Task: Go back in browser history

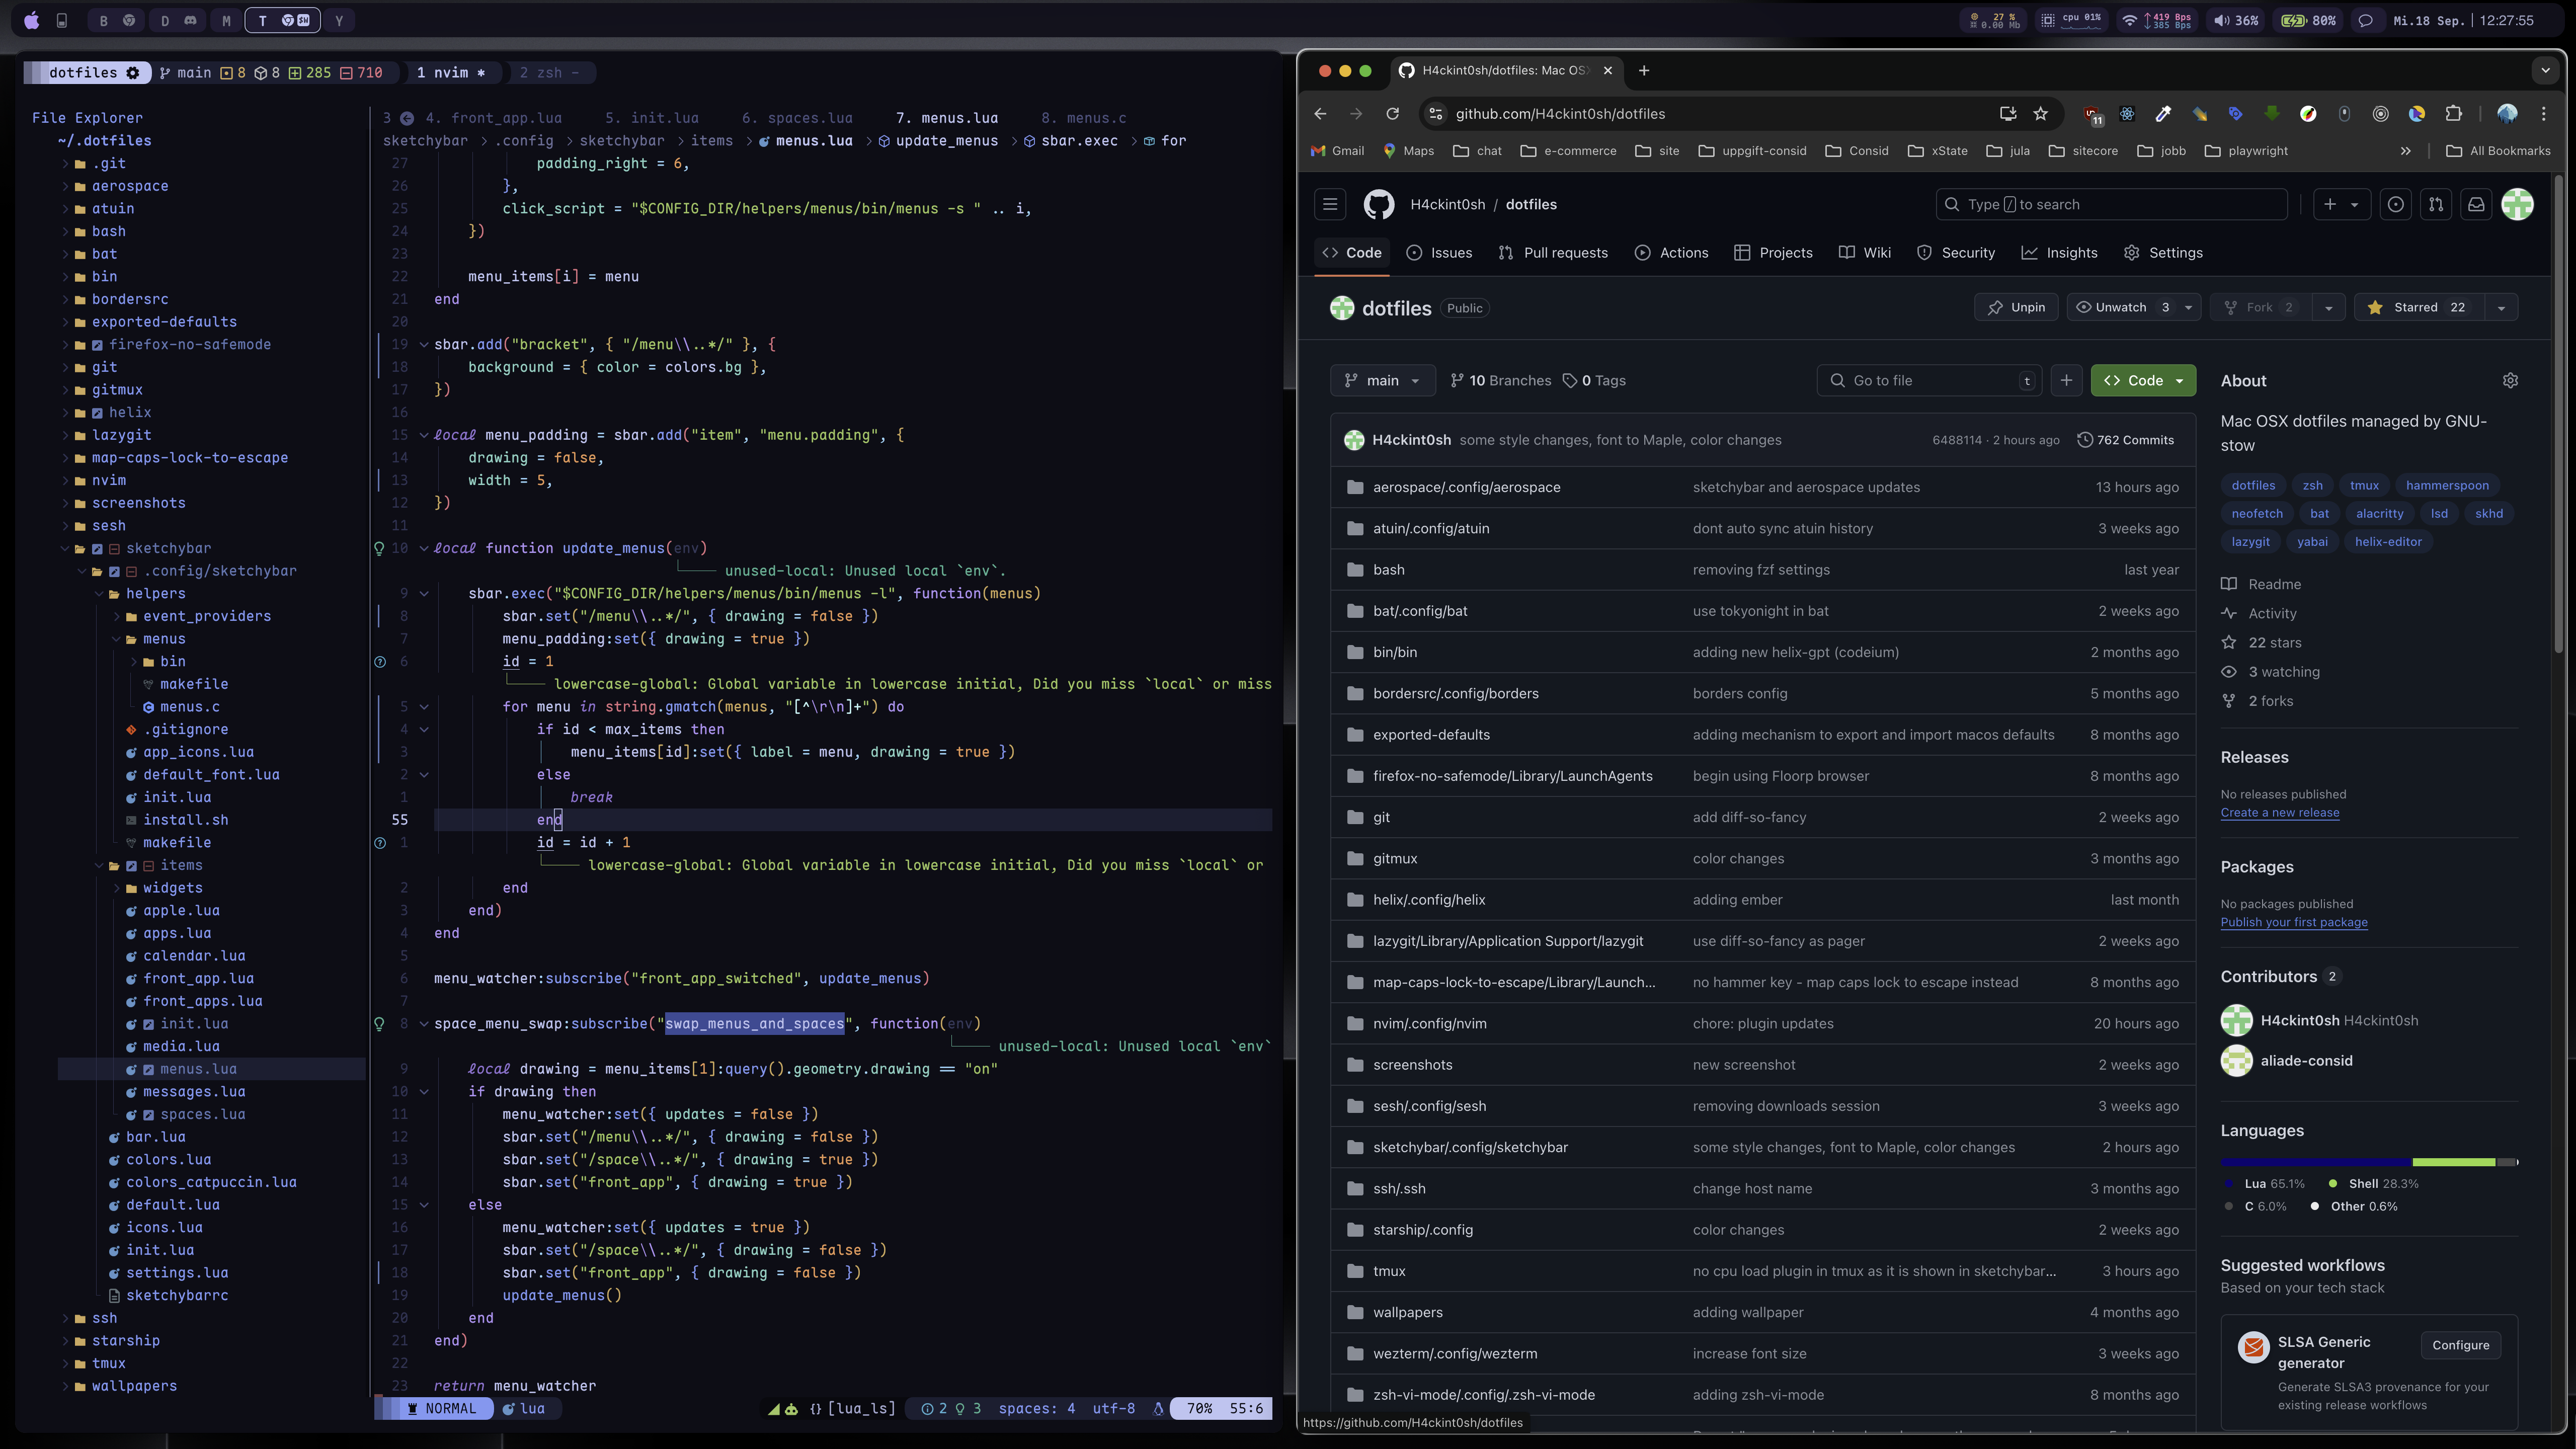Action: tap(1320, 114)
